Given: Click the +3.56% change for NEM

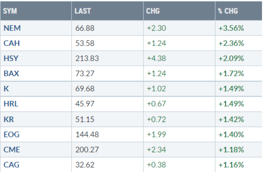Looking at the screenshot, I should pyautogui.click(x=231, y=28).
